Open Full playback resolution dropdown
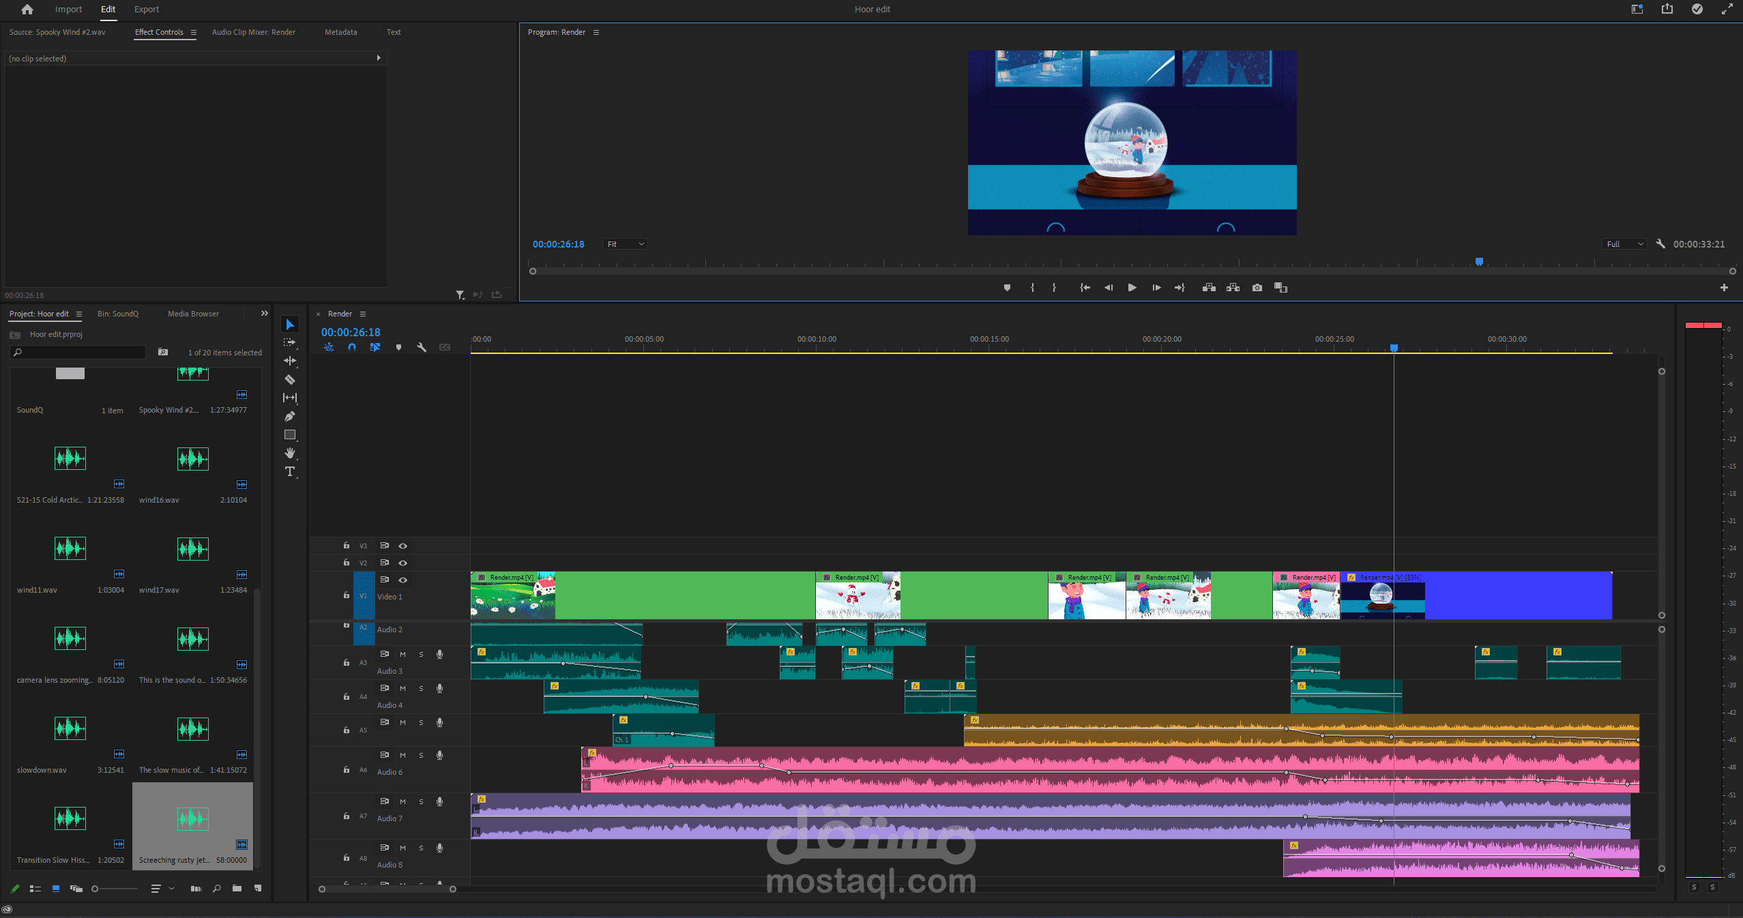Screen dimensions: 1743x918 click(x=1624, y=244)
